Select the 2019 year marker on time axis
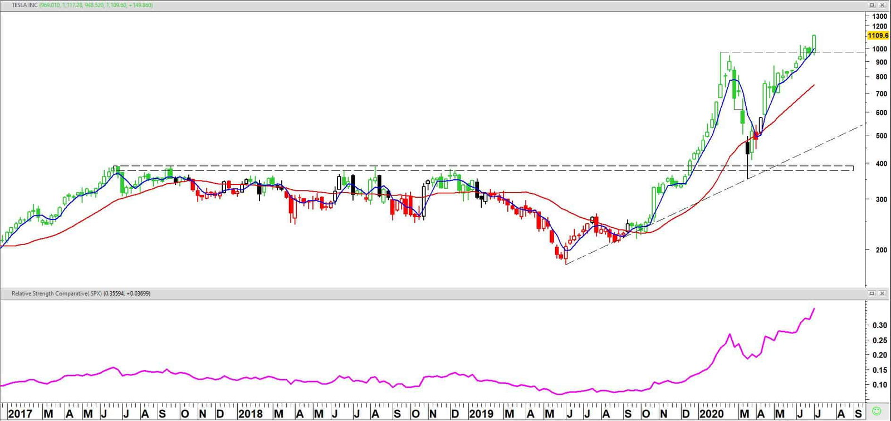 [481, 414]
